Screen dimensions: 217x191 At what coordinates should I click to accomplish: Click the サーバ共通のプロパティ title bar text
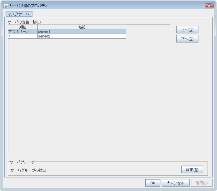pyautogui.click(x=29, y=6)
